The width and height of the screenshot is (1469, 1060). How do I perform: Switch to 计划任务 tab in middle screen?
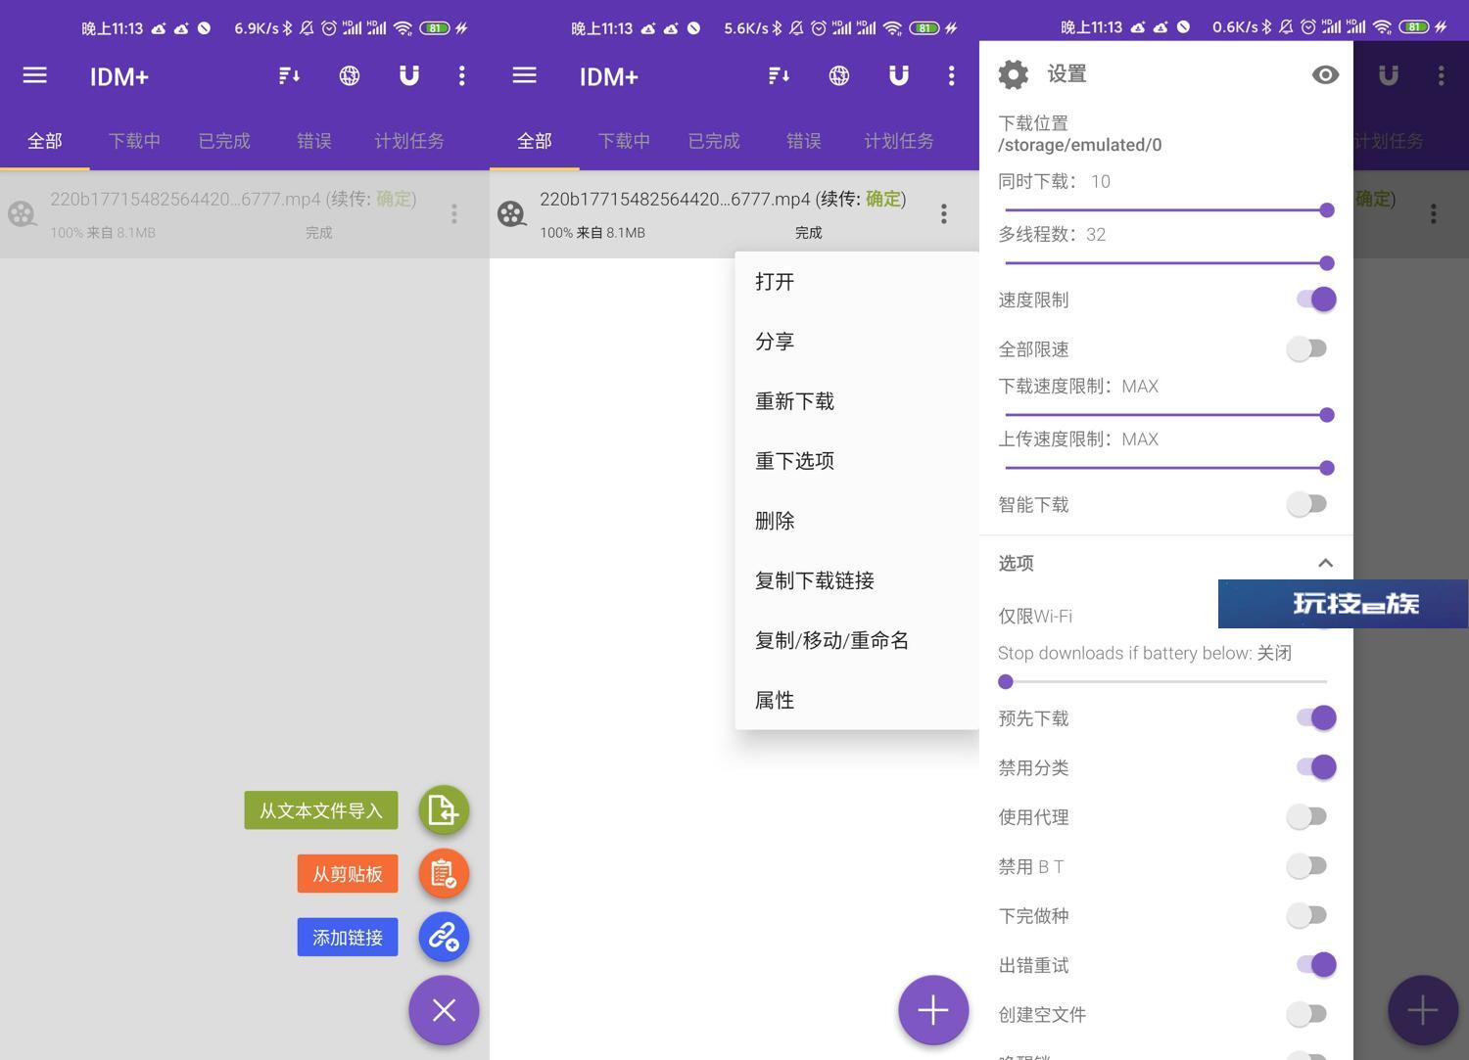pyautogui.click(x=899, y=141)
